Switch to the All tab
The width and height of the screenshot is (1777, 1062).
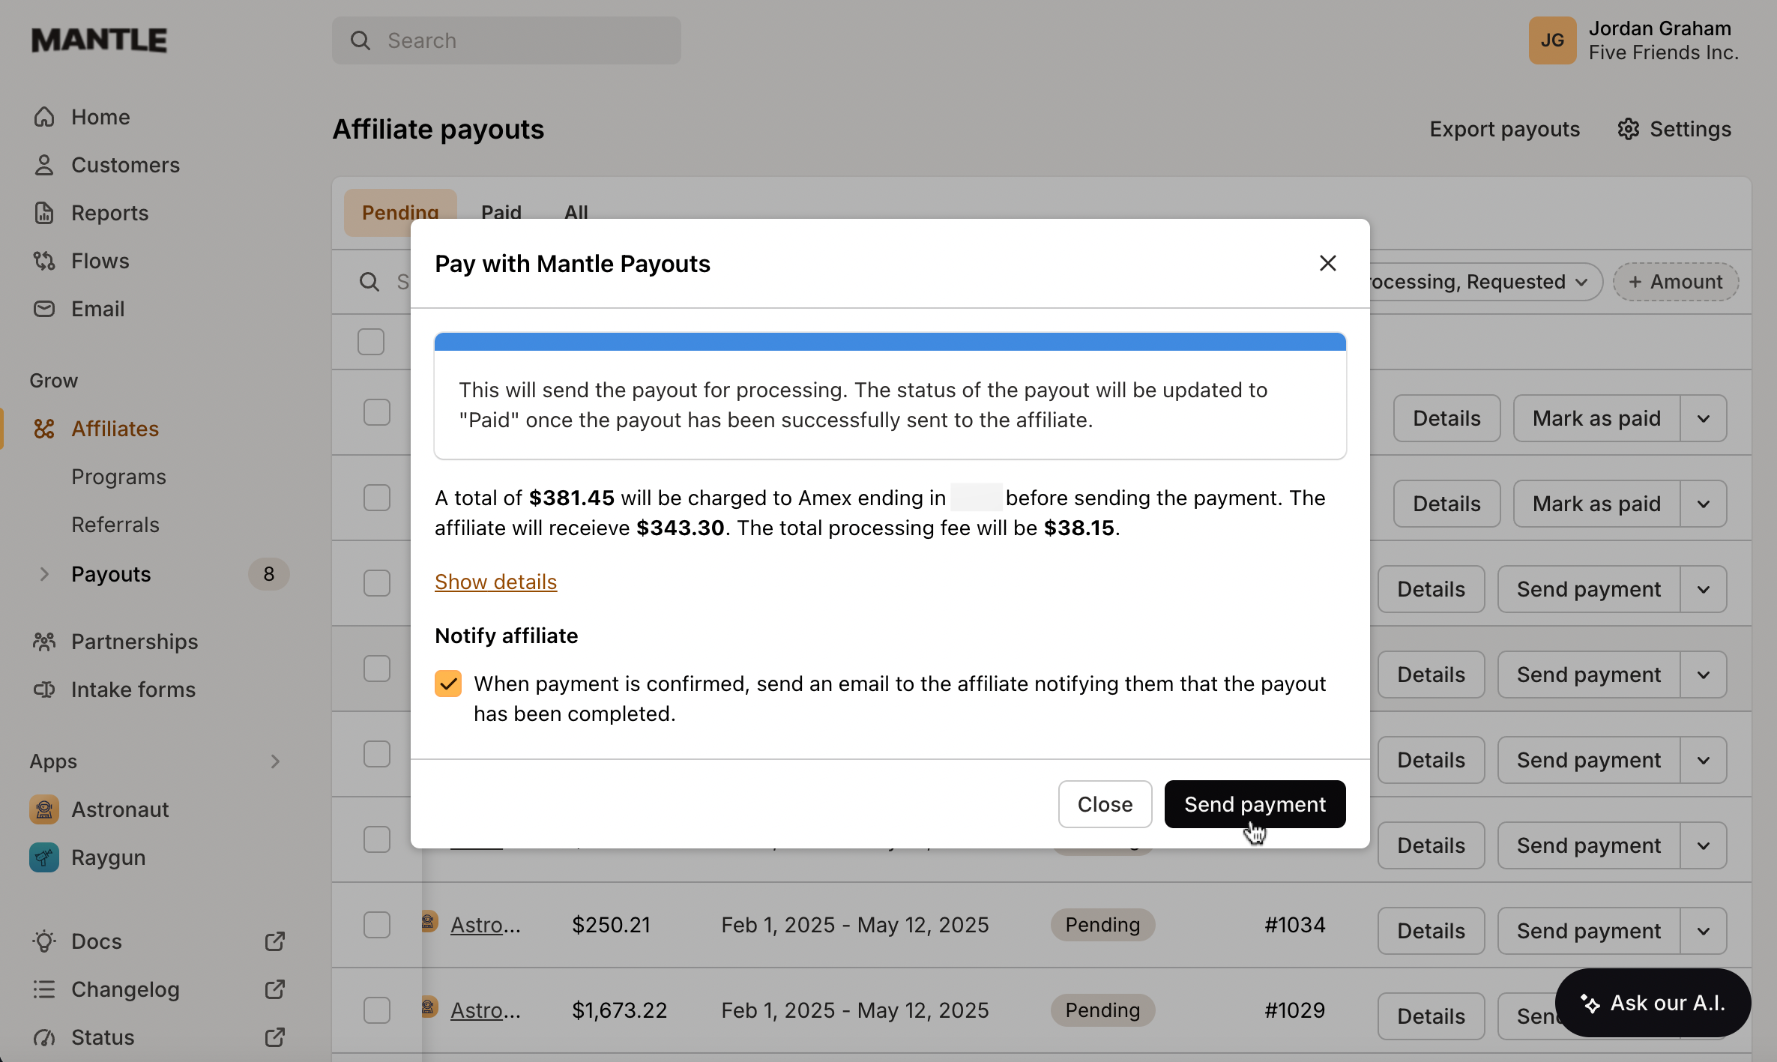coord(576,212)
